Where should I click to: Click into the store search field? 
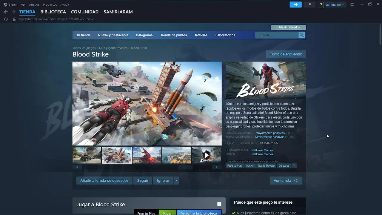(277, 35)
